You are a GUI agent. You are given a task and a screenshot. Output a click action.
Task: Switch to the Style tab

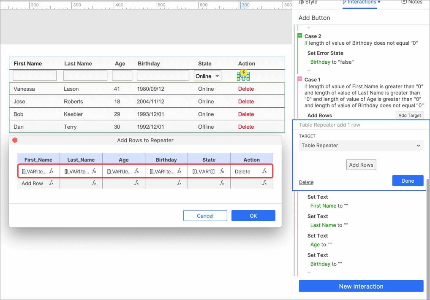pyautogui.click(x=308, y=2)
